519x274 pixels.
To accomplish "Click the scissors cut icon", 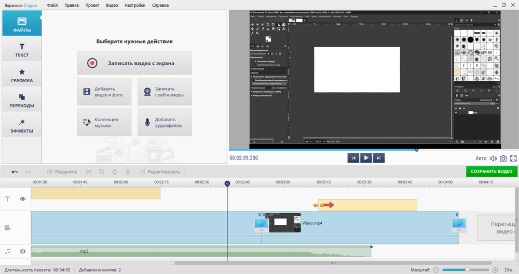I will pos(89,171).
